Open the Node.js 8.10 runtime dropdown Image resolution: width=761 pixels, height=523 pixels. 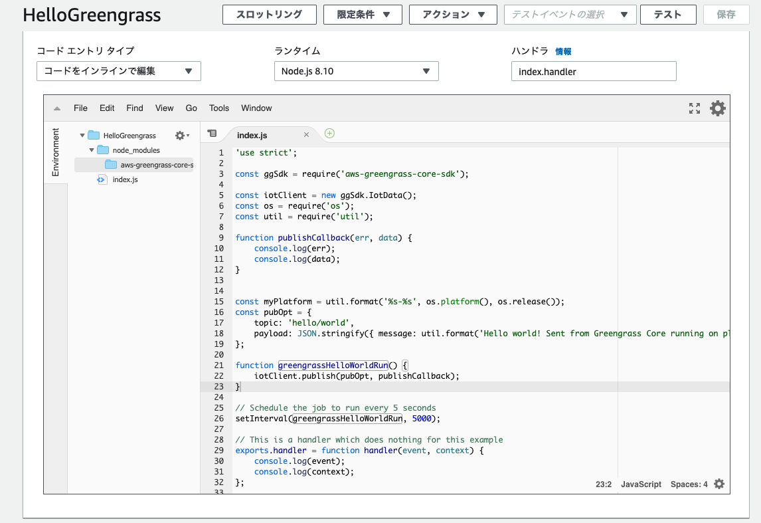point(356,71)
